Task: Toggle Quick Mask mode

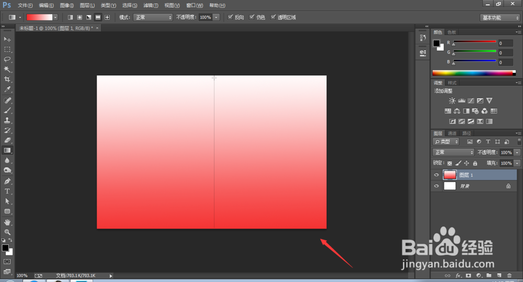Action: click(x=7, y=262)
